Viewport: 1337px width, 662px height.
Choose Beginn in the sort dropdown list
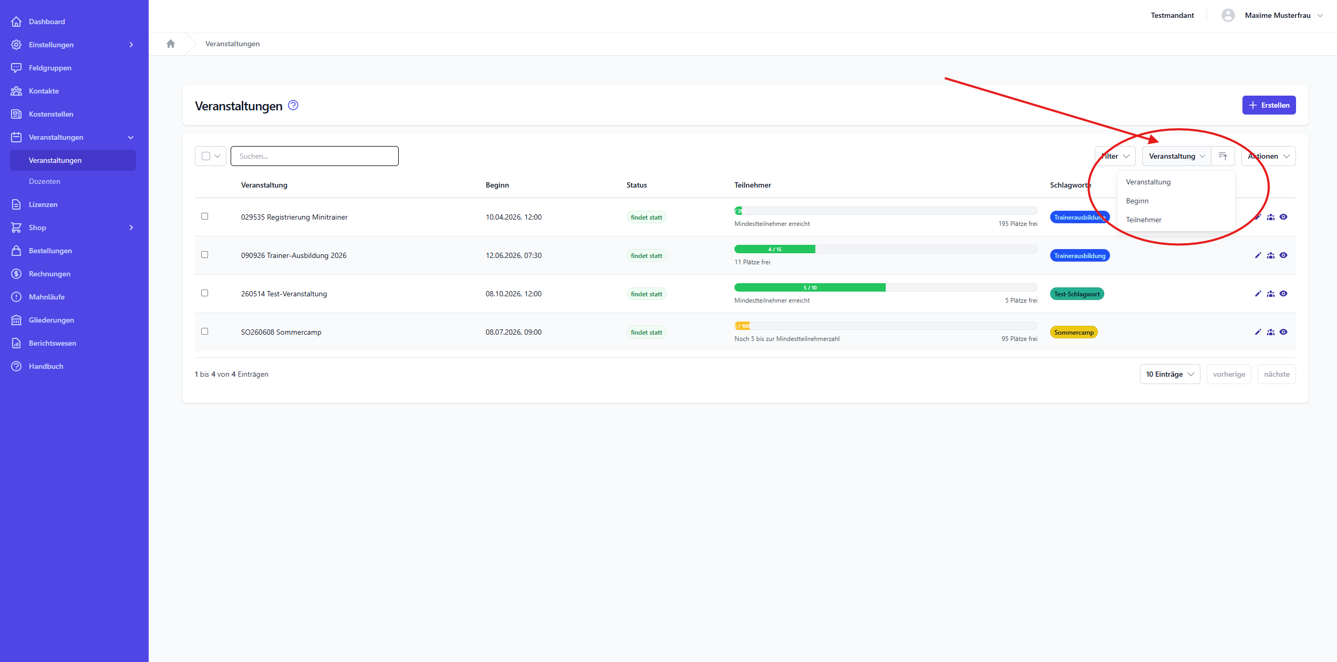tap(1137, 201)
